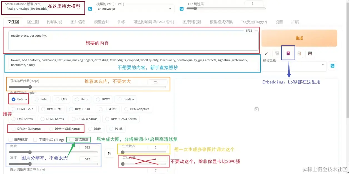Apply selected style using the clipboard icon
The height and width of the screenshot is (174, 349).
click(x=299, y=53)
